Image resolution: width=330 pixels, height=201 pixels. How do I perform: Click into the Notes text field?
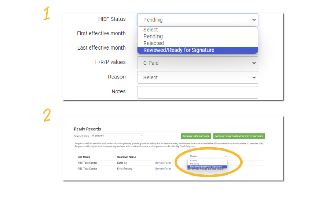click(x=197, y=92)
